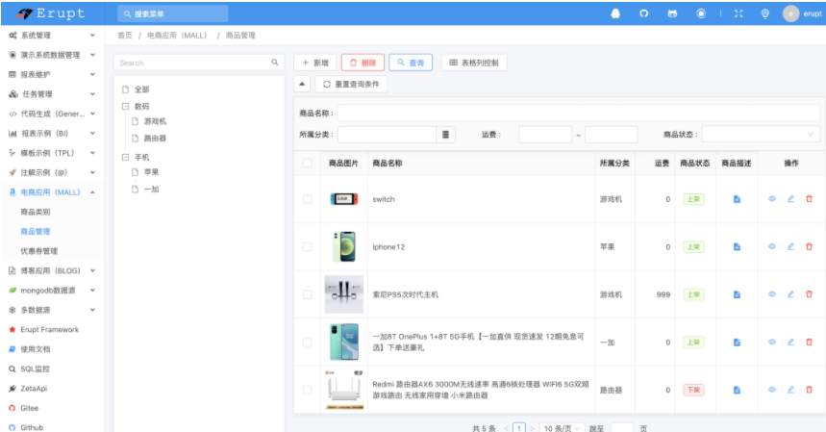This screenshot has width=826, height=432.
Task: Open SQL监控 in sidebar
Action: point(35,368)
